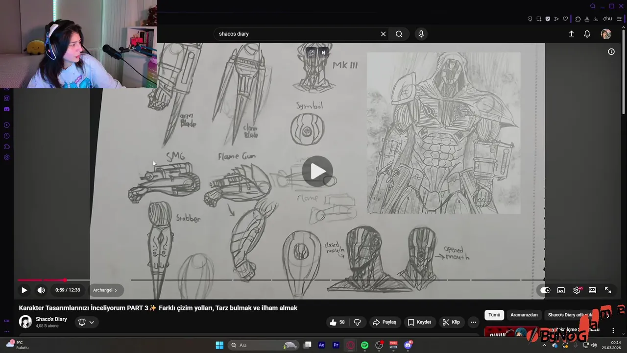Open the YouTube create upload icon
627x353 pixels.
[571, 34]
